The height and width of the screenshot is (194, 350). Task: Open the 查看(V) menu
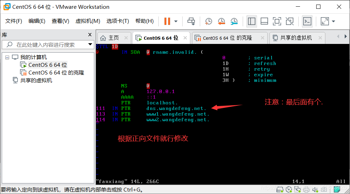(x=60, y=21)
